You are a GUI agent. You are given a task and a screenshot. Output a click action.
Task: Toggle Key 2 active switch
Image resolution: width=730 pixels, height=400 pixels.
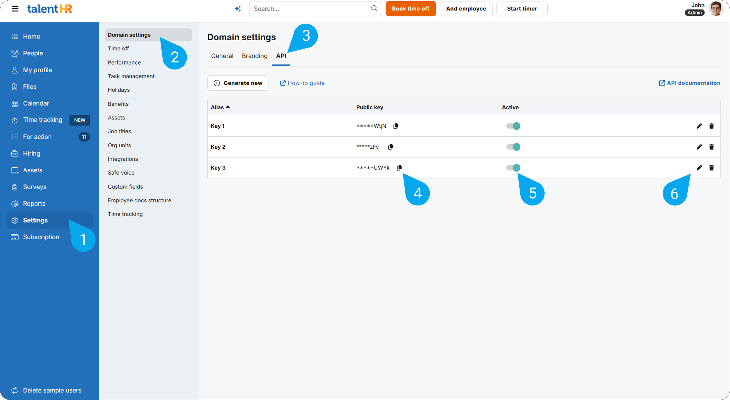(513, 147)
